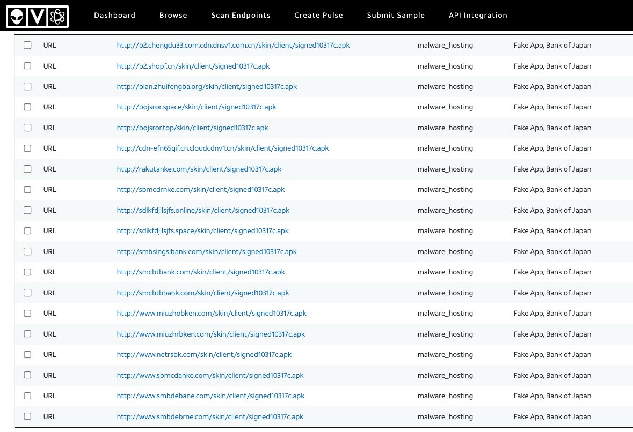Select checkbox for smcbtbank.com row

pyautogui.click(x=27, y=272)
